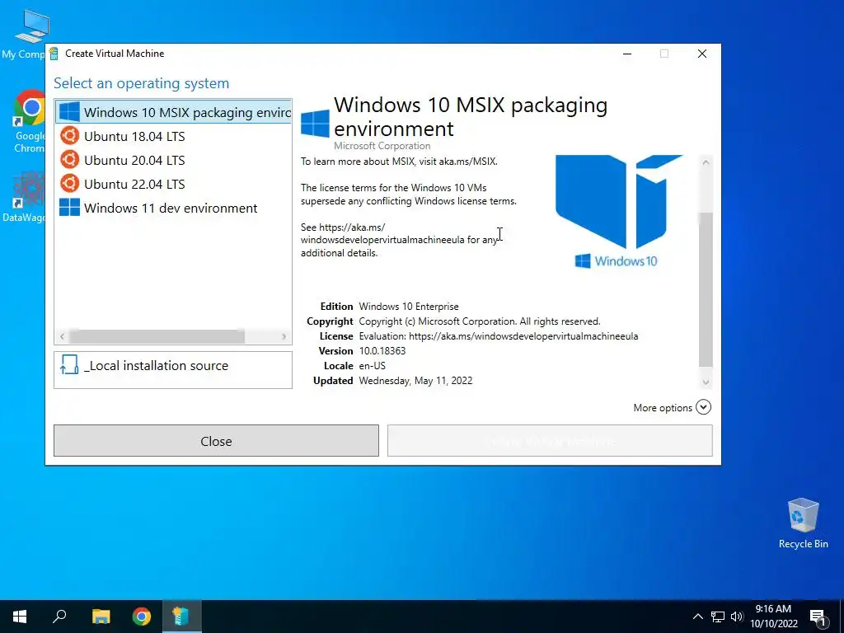The image size is (844, 633).
Task: Pick Ubuntu 22.04 LTS in OS list
Action: [173, 184]
